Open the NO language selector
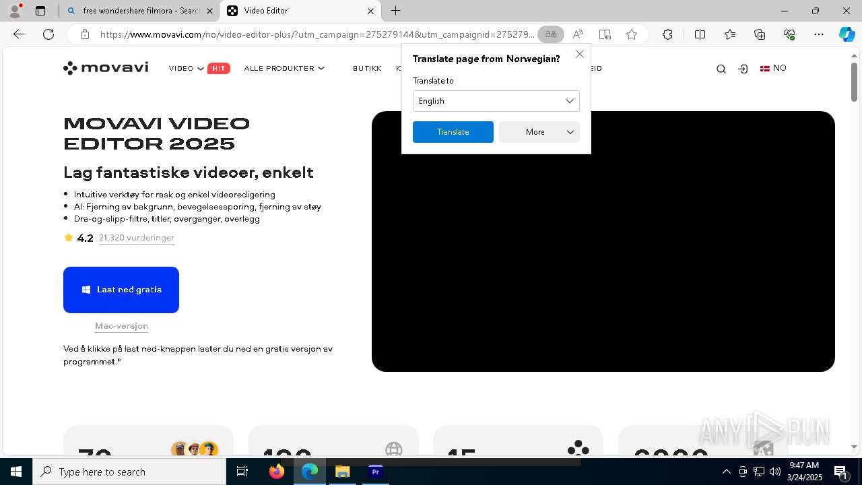The image size is (862, 485). 773,68
